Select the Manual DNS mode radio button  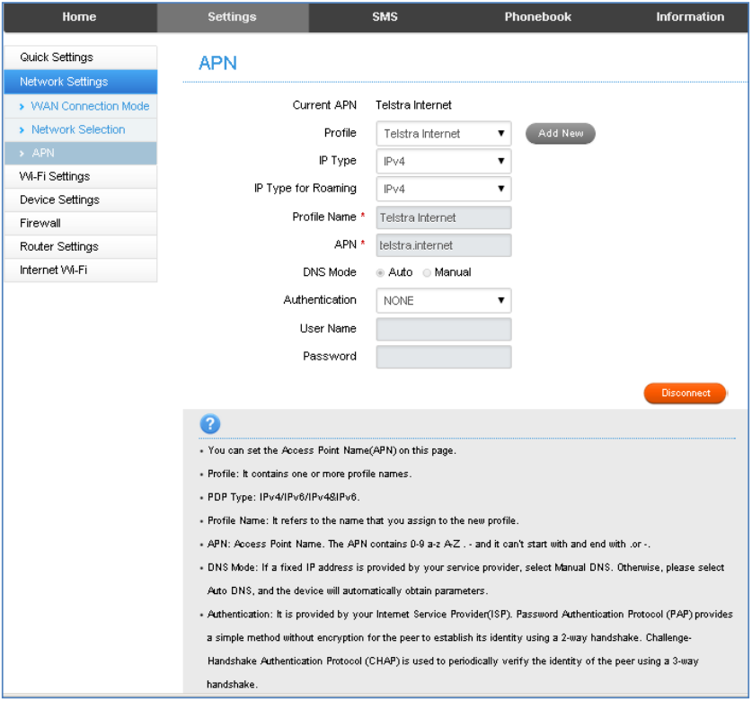tap(427, 272)
